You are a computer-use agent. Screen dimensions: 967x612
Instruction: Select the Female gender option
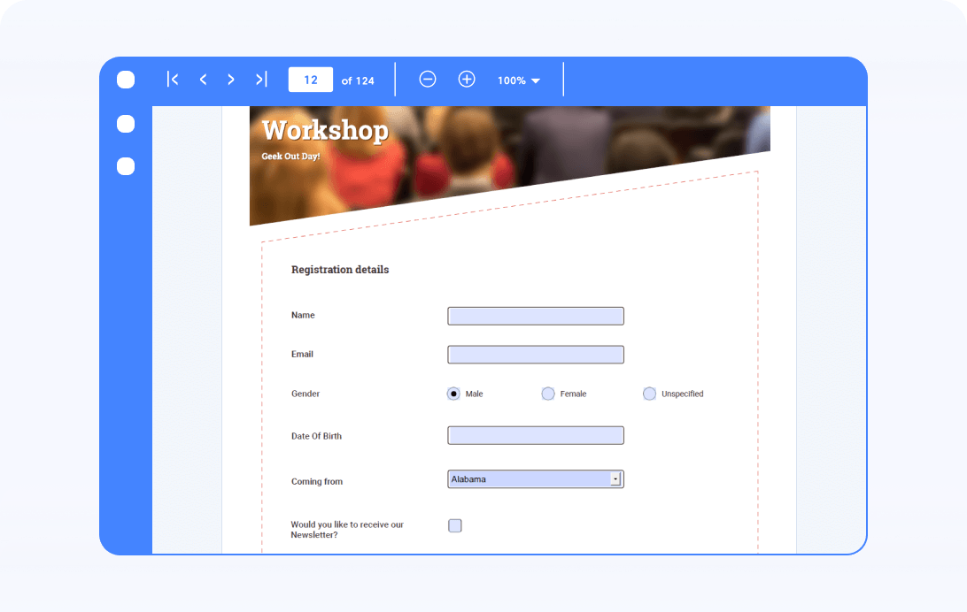548,393
